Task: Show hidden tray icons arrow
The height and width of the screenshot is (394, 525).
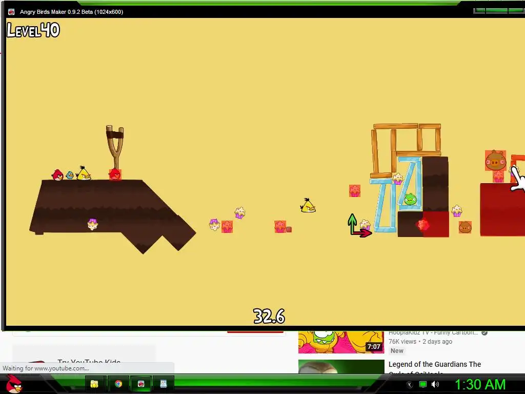Action: 409,385
